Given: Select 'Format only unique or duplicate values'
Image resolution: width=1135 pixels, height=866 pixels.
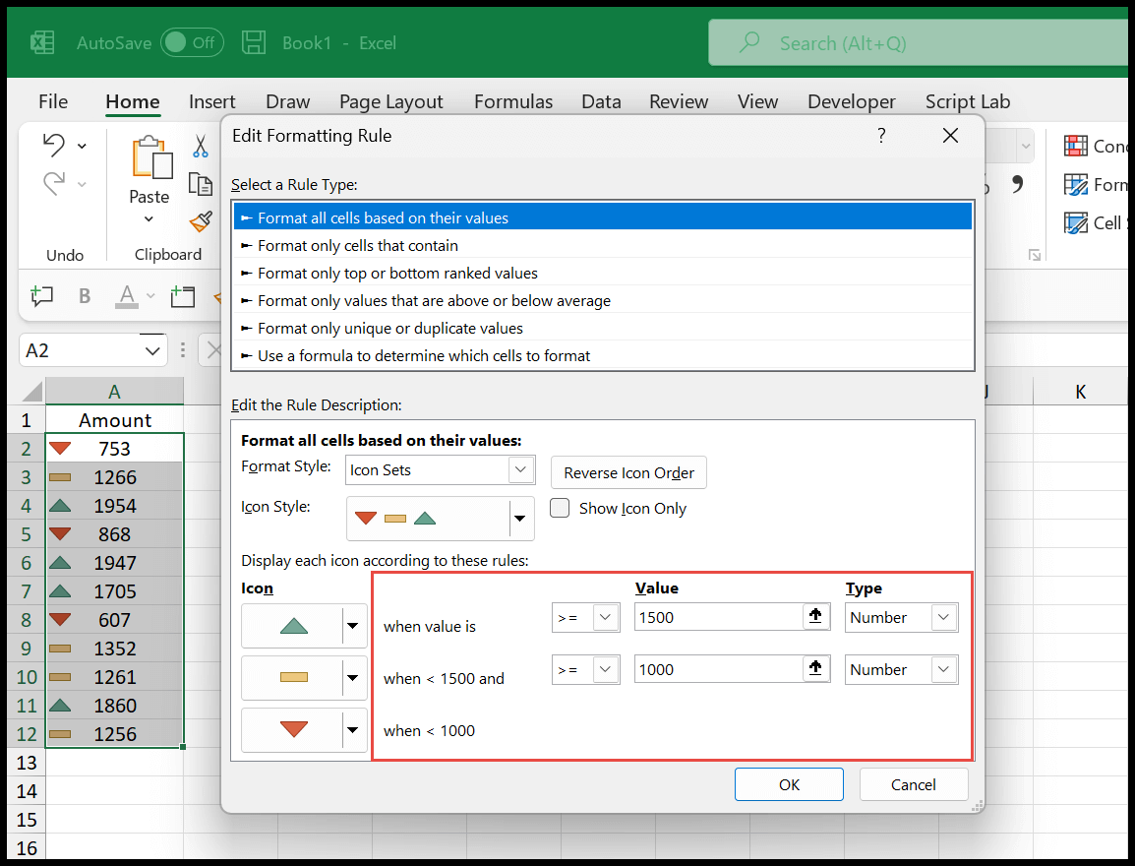Looking at the screenshot, I should pos(602,328).
